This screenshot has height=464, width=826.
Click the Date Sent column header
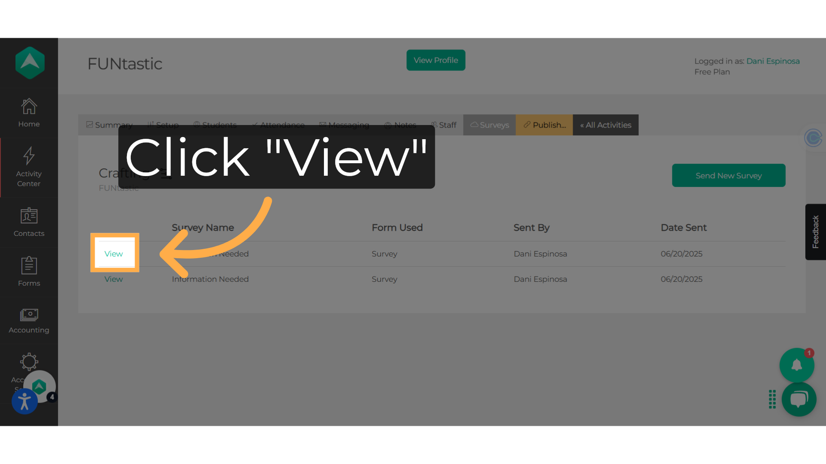[x=684, y=228]
